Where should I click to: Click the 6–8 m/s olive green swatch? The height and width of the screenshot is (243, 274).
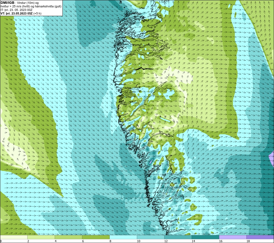pyautogui.click(x=96, y=237)
